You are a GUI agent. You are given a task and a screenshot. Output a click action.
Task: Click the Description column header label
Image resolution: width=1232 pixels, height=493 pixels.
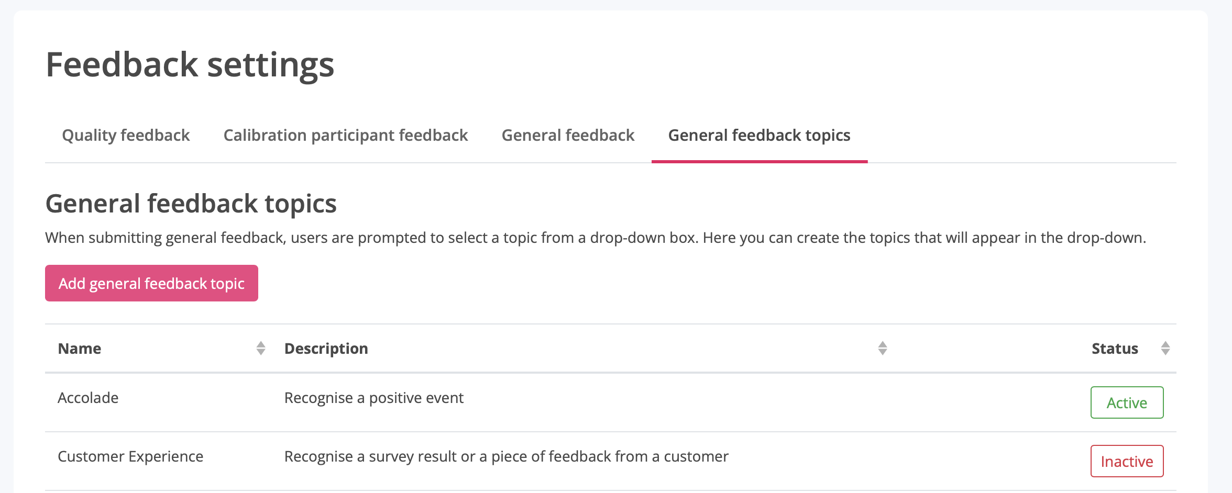326,349
